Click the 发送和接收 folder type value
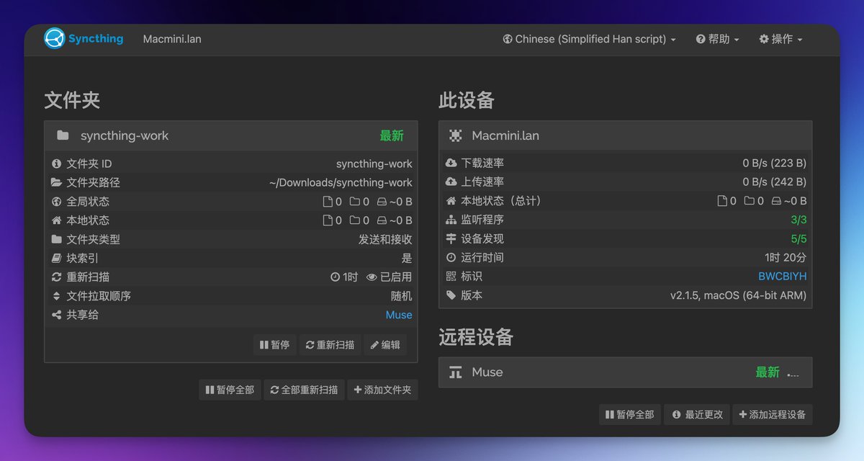The image size is (864, 461). [x=385, y=239]
